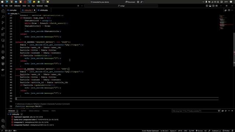Open the Go menu
Image resolution: width=235 pixels, height=132 pixels.
tap(29, 6)
